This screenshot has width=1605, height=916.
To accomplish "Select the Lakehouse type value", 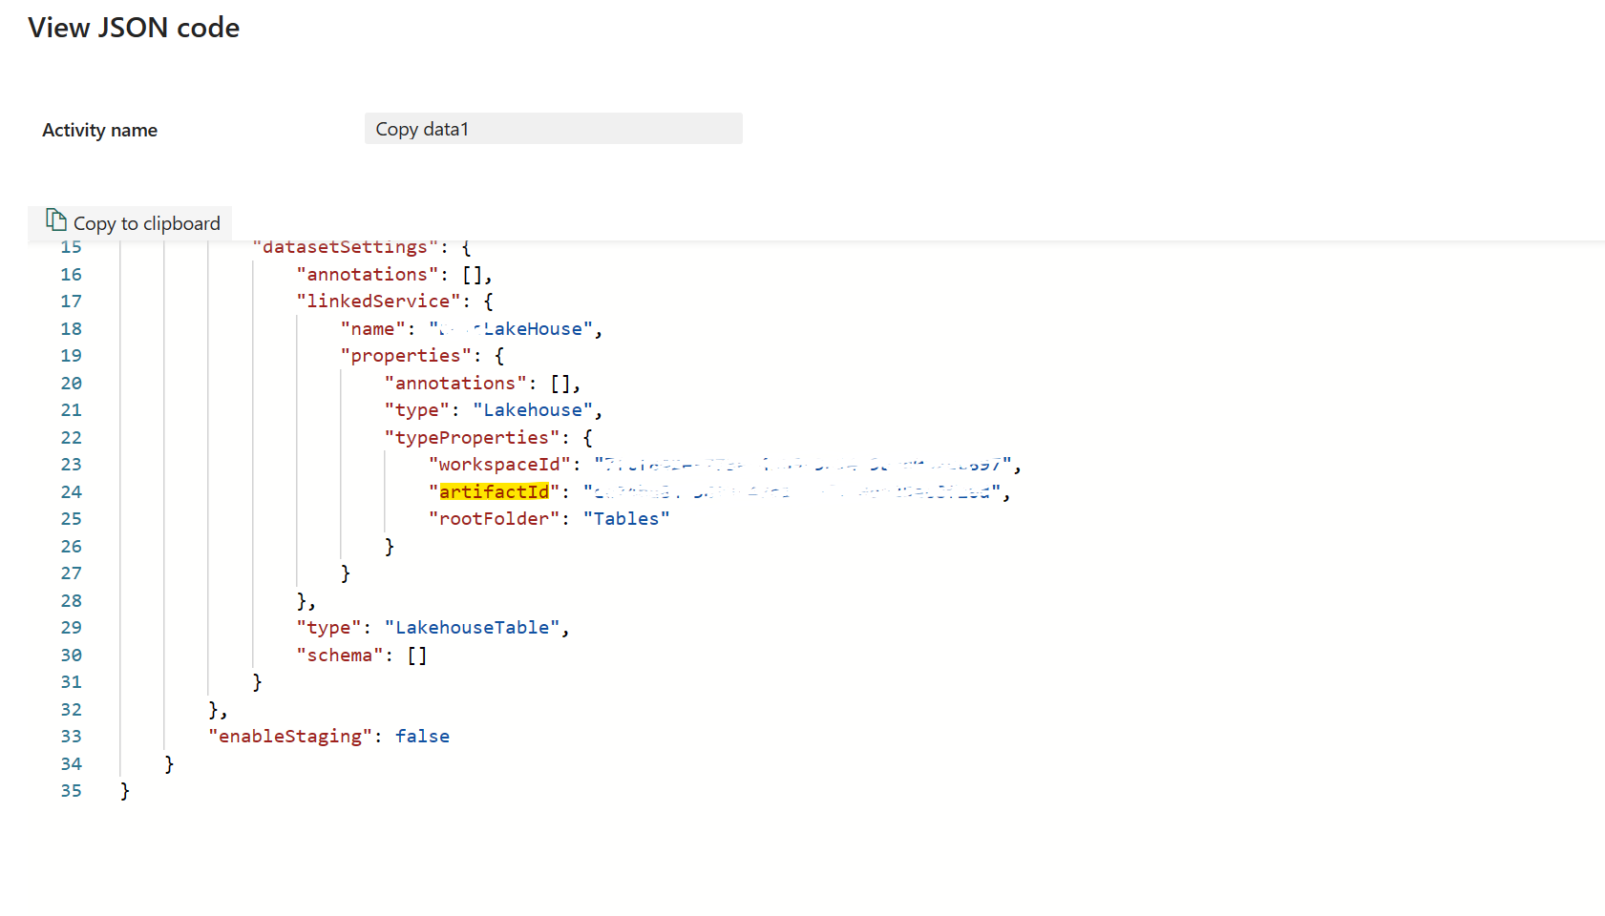I will [x=532, y=409].
